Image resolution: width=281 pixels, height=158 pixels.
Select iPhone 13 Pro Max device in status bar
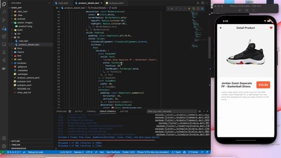pyautogui.click(x=153, y=152)
